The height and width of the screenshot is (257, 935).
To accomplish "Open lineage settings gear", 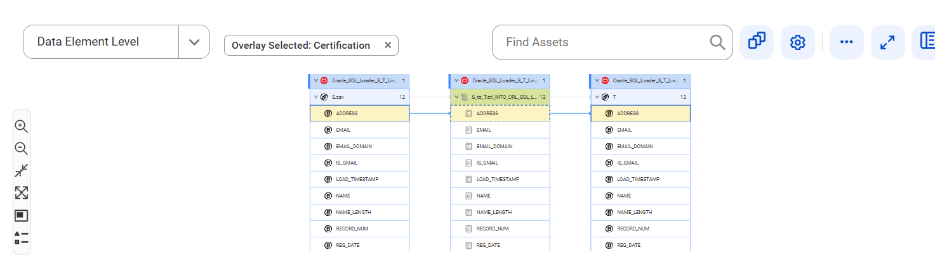I will coord(797,42).
